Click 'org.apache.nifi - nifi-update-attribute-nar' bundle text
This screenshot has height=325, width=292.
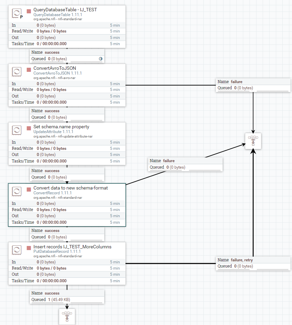tap(63, 136)
